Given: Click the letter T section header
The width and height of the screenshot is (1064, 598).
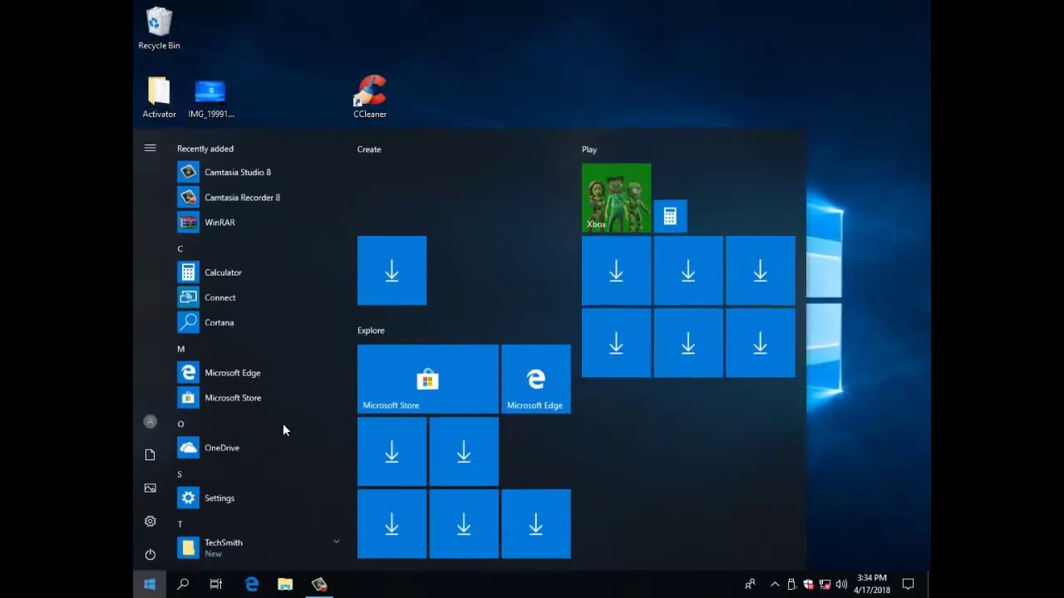Looking at the screenshot, I should pos(180,524).
